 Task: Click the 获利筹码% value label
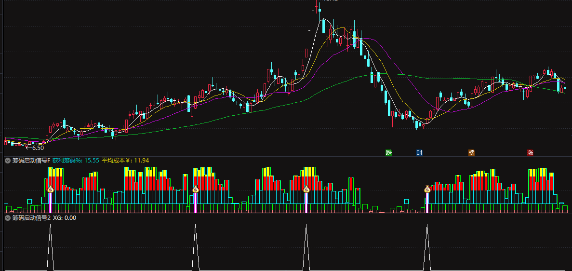[76, 161]
